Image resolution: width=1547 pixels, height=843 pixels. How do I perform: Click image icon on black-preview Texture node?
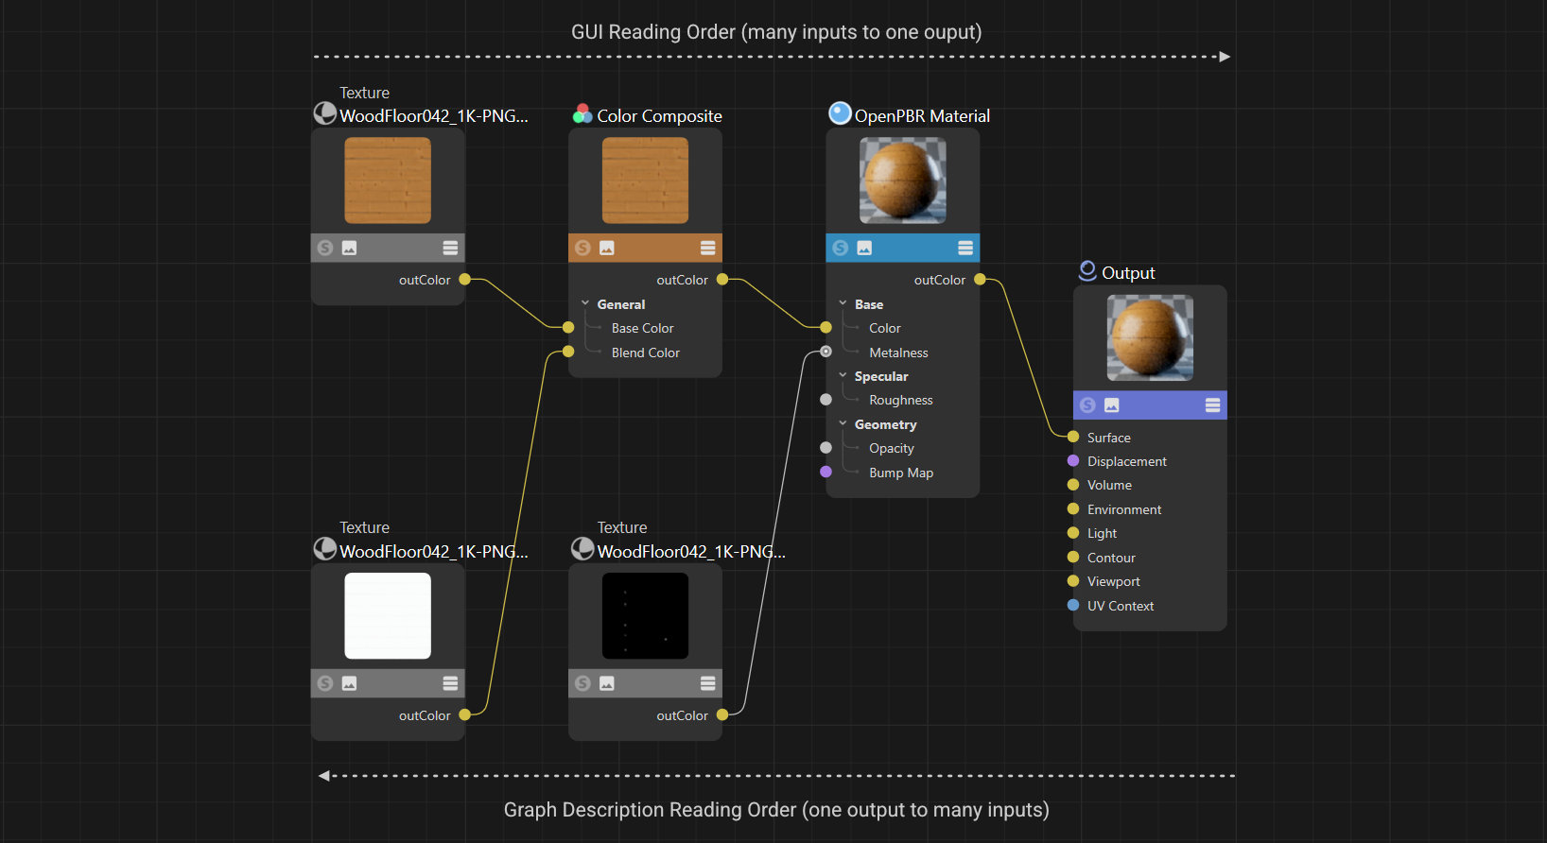(x=607, y=683)
